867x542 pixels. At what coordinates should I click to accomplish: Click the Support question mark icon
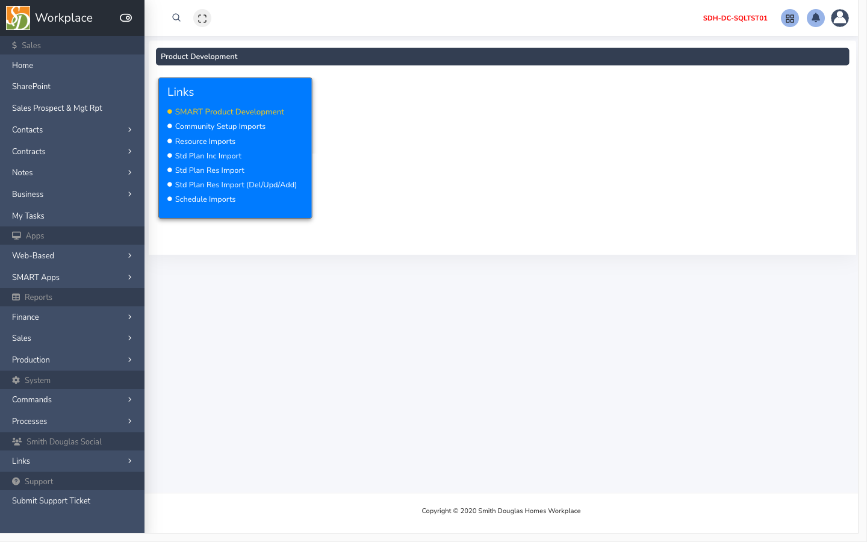coord(16,481)
